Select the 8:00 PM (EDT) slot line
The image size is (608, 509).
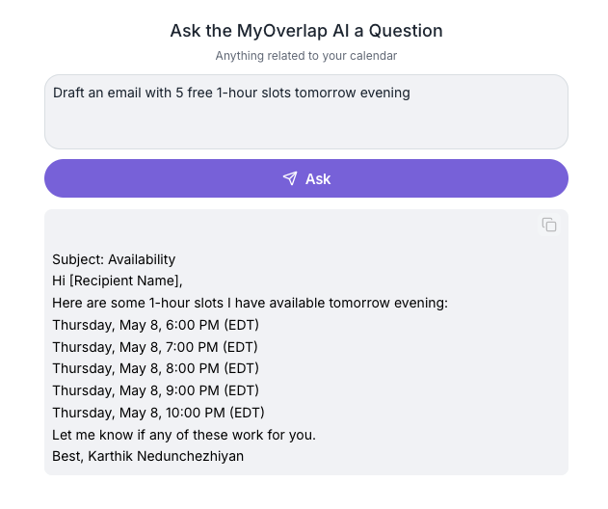pyautogui.click(x=155, y=368)
